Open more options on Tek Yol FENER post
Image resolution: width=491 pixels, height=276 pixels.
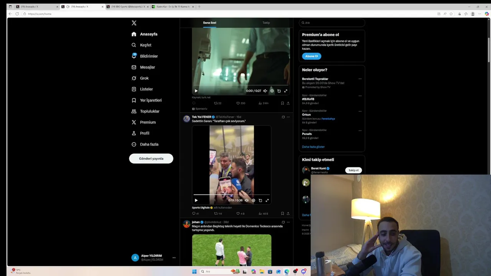pos(288,117)
